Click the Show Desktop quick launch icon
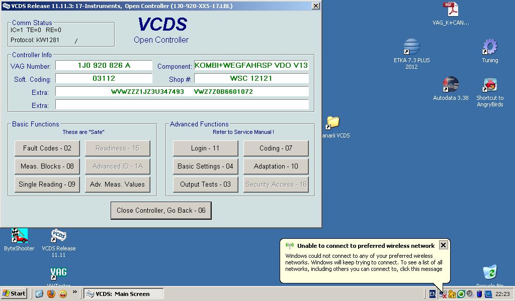 tap(39, 294)
